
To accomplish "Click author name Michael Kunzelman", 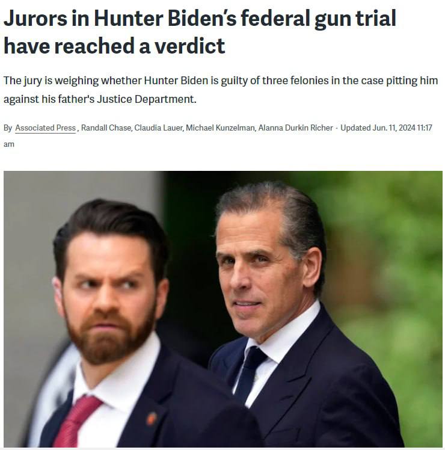I will (220, 128).
